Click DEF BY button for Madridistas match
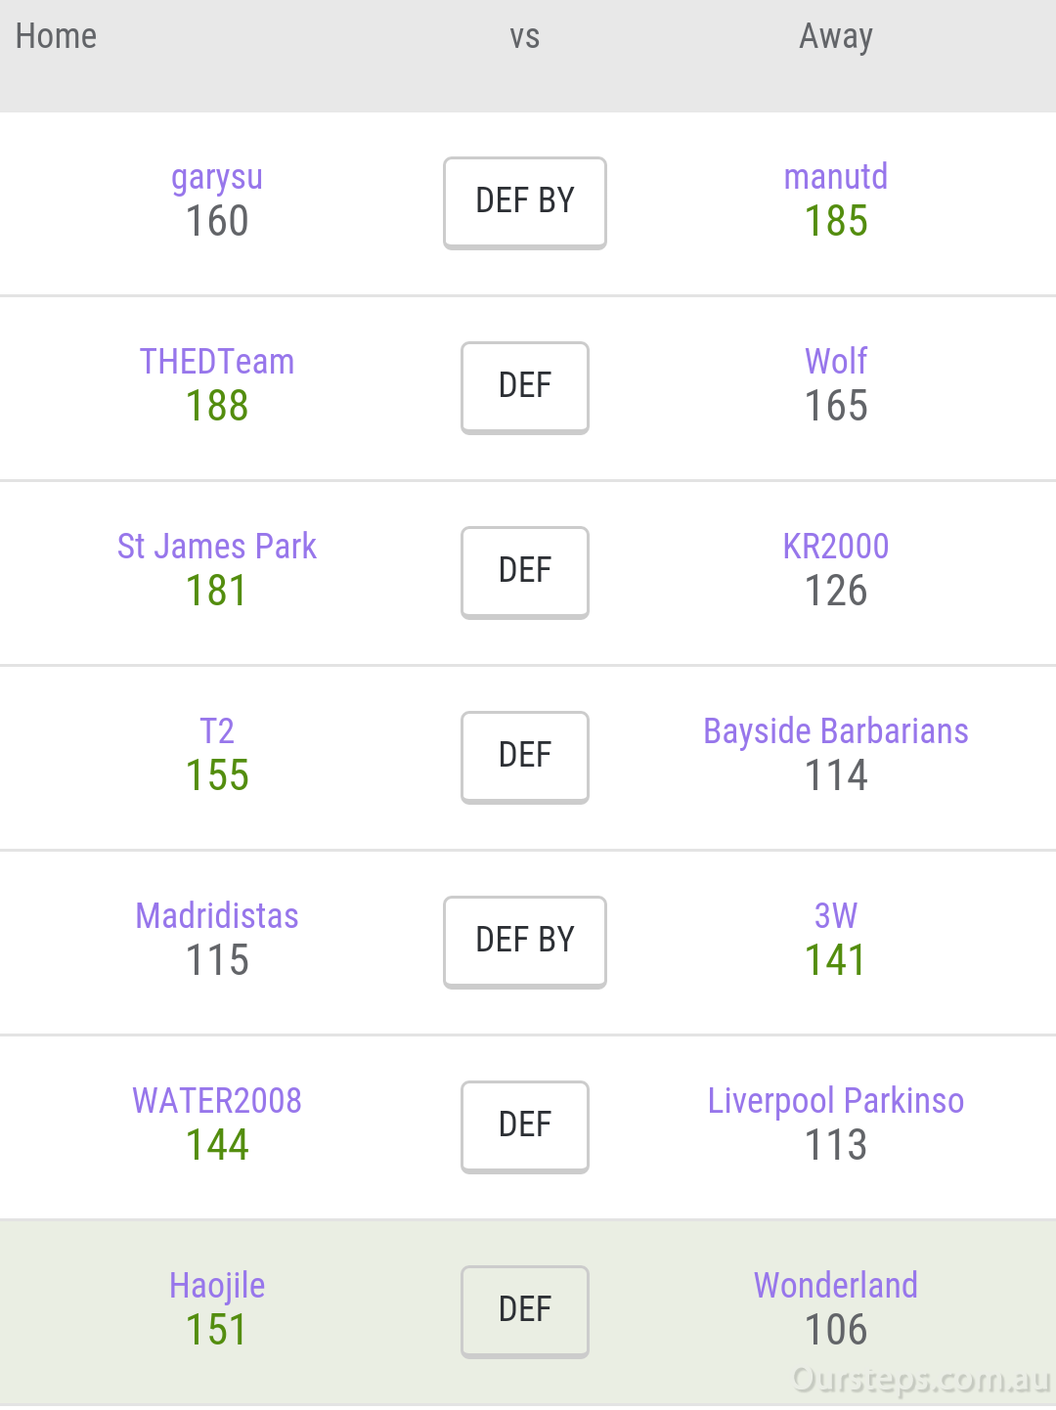1056x1410 pixels. (525, 942)
